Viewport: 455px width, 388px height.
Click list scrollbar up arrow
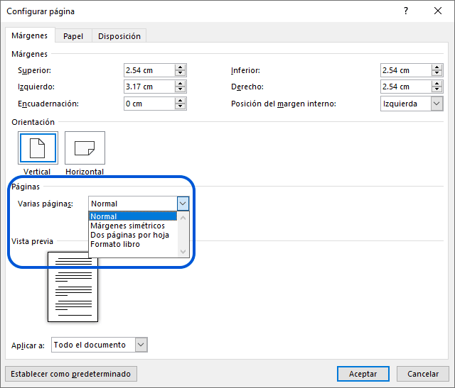point(183,218)
